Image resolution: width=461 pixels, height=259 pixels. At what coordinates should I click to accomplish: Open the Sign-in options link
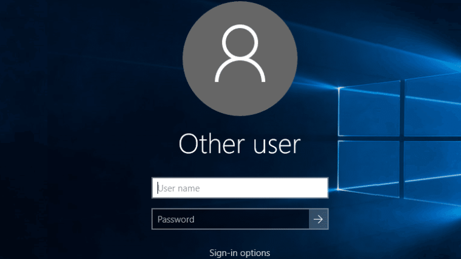point(240,253)
